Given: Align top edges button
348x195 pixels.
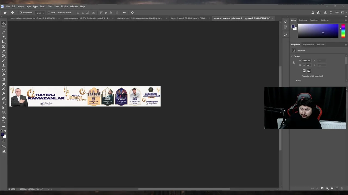Looking at the screenshot, I should point(101,12).
